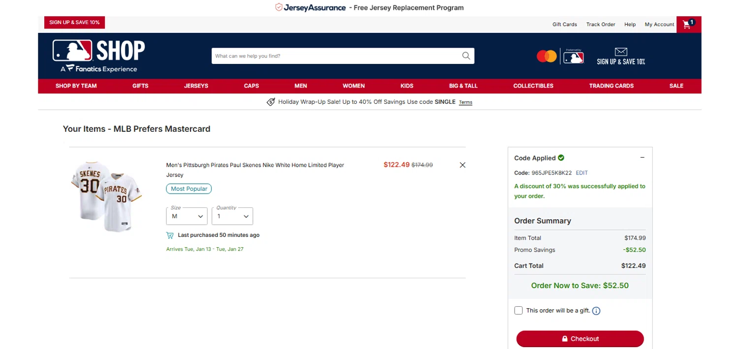Click the Preferred by MLB logo badge
Viewport: 738px width, 349px height.
tap(574, 56)
